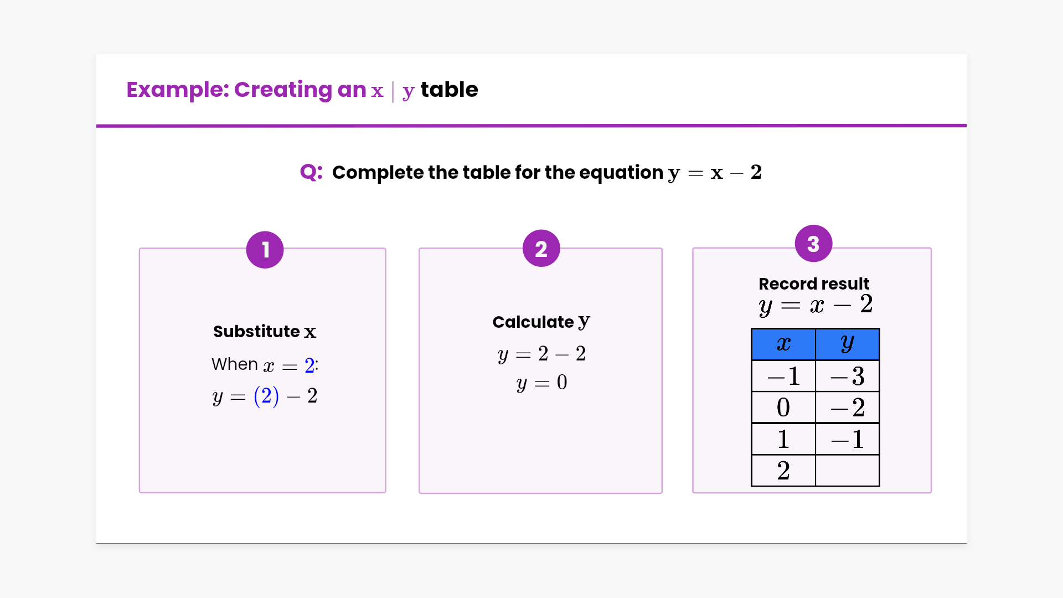Click the Record result heading
The width and height of the screenshot is (1063, 598).
pos(813,283)
